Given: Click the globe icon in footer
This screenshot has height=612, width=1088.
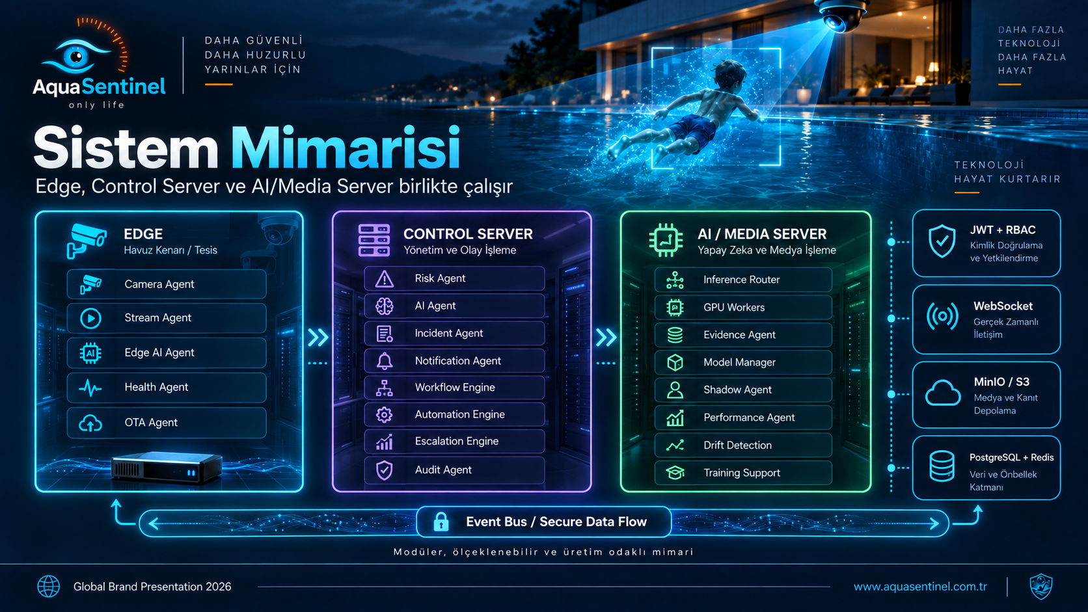Looking at the screenshot, I should click(x=49, y=587).
